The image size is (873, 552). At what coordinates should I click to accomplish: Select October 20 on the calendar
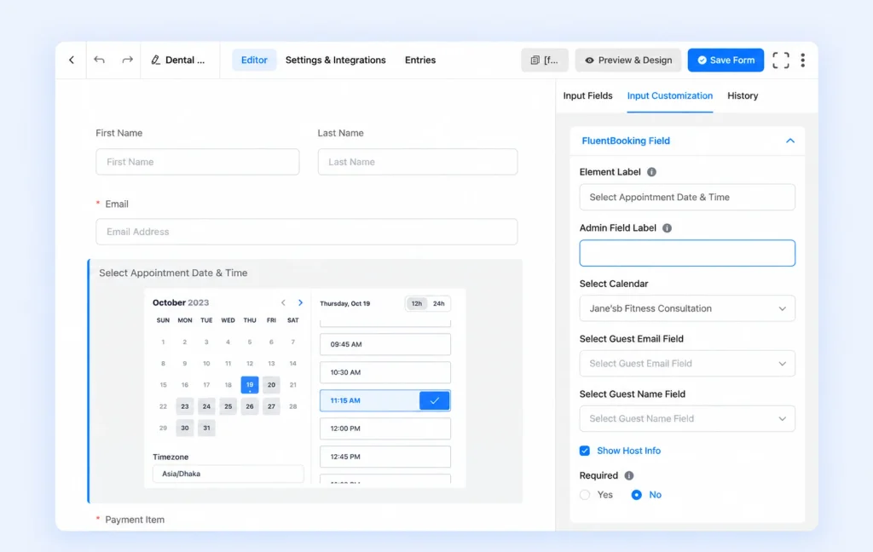pos(271,384)
